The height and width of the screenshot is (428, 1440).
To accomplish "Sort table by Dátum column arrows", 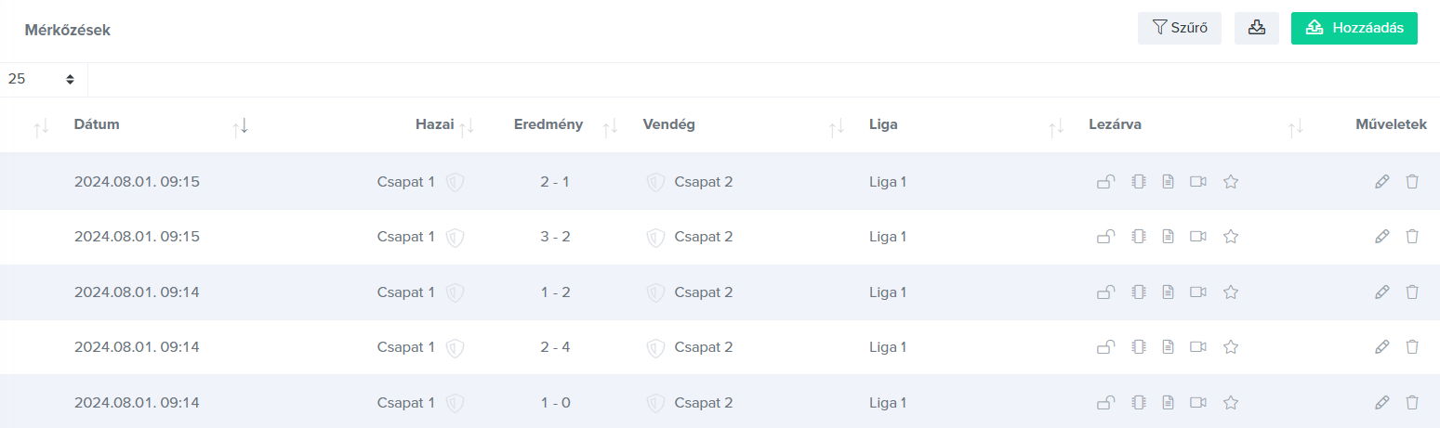I will click(241, 127).
